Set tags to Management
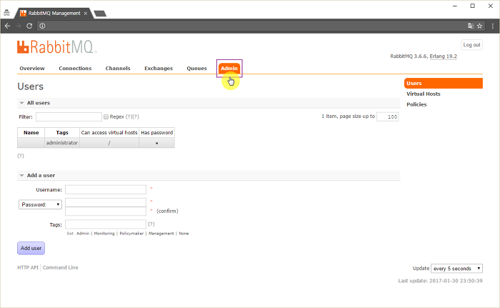Screen dimensions: 500x308 (x=161, y=234)
